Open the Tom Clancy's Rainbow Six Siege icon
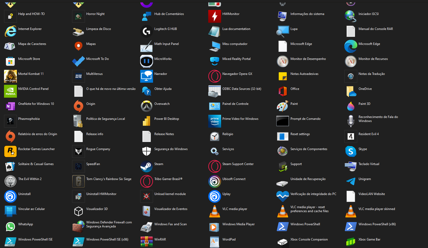 click(79, 181)
